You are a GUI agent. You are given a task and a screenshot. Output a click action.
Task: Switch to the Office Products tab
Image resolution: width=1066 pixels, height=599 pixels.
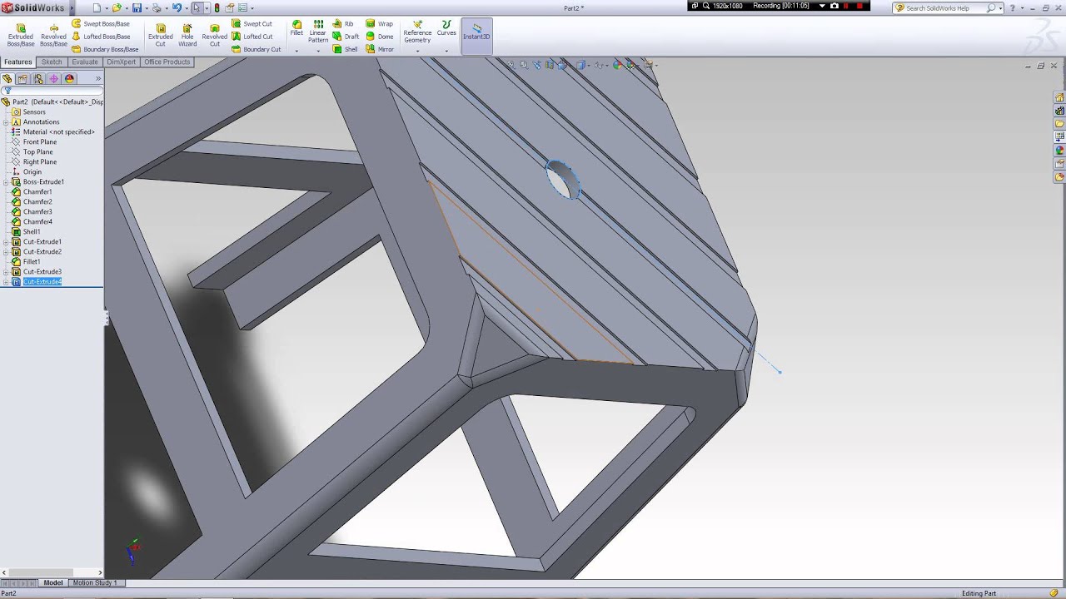[x=167, y=62]
